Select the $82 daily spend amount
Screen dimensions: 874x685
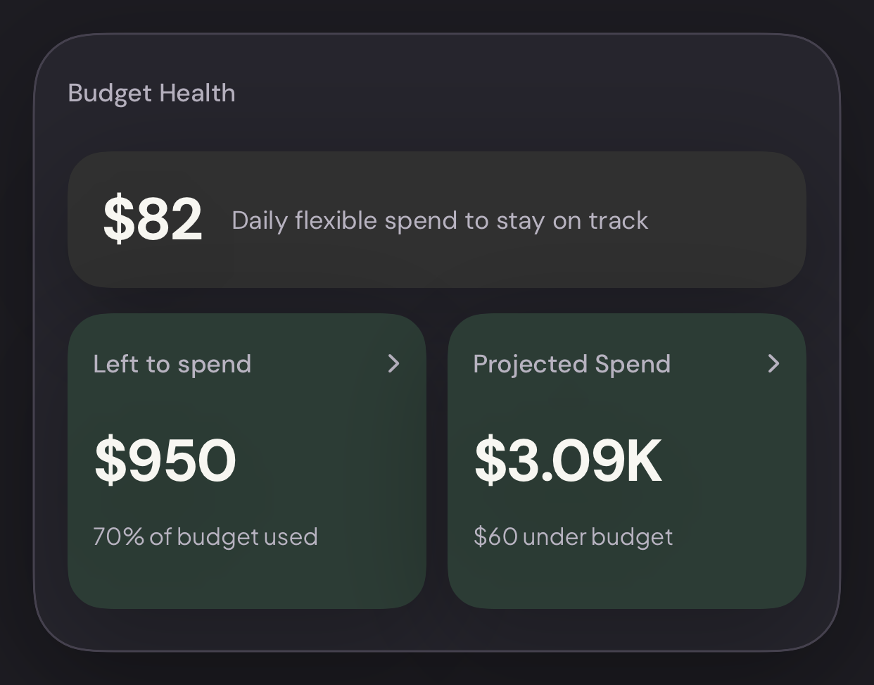[153, 220]
